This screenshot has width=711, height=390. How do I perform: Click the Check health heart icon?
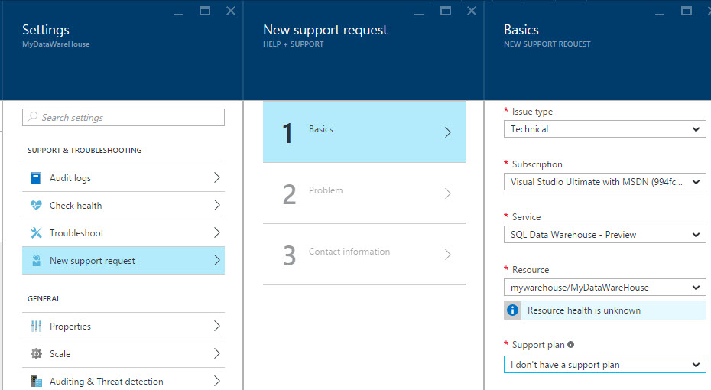36,206
